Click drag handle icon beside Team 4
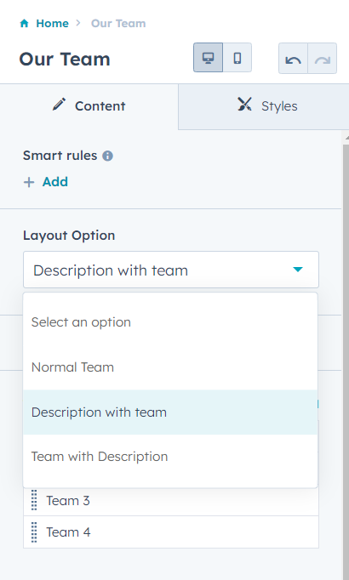This screenshot has width=349, height=580. pyautogui.click(x=34, y=532)
